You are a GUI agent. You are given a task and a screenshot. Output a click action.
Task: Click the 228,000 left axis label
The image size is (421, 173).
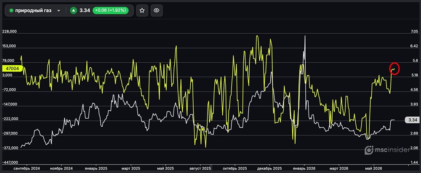(9, 32)
